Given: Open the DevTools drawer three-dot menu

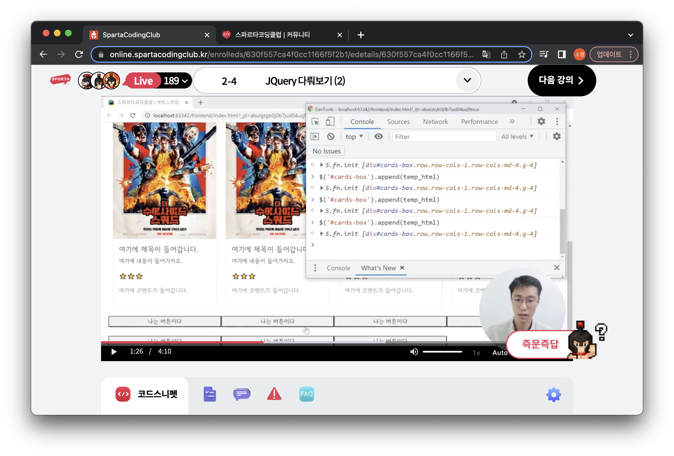Looking at the screenshot, I should (x=315, y=268).
